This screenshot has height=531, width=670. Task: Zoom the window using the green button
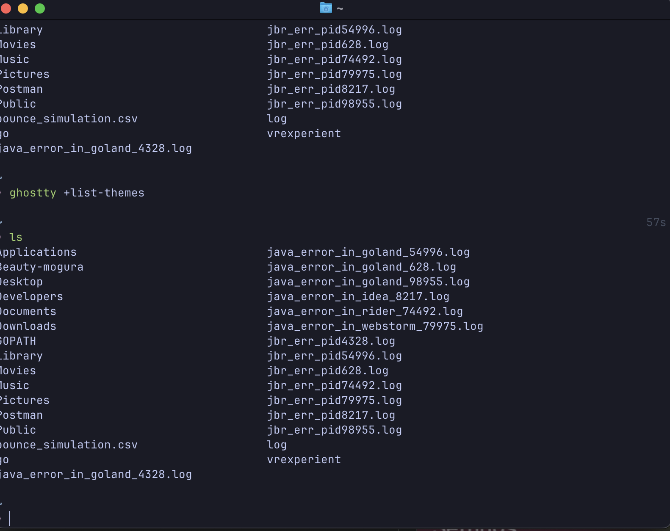40,8
